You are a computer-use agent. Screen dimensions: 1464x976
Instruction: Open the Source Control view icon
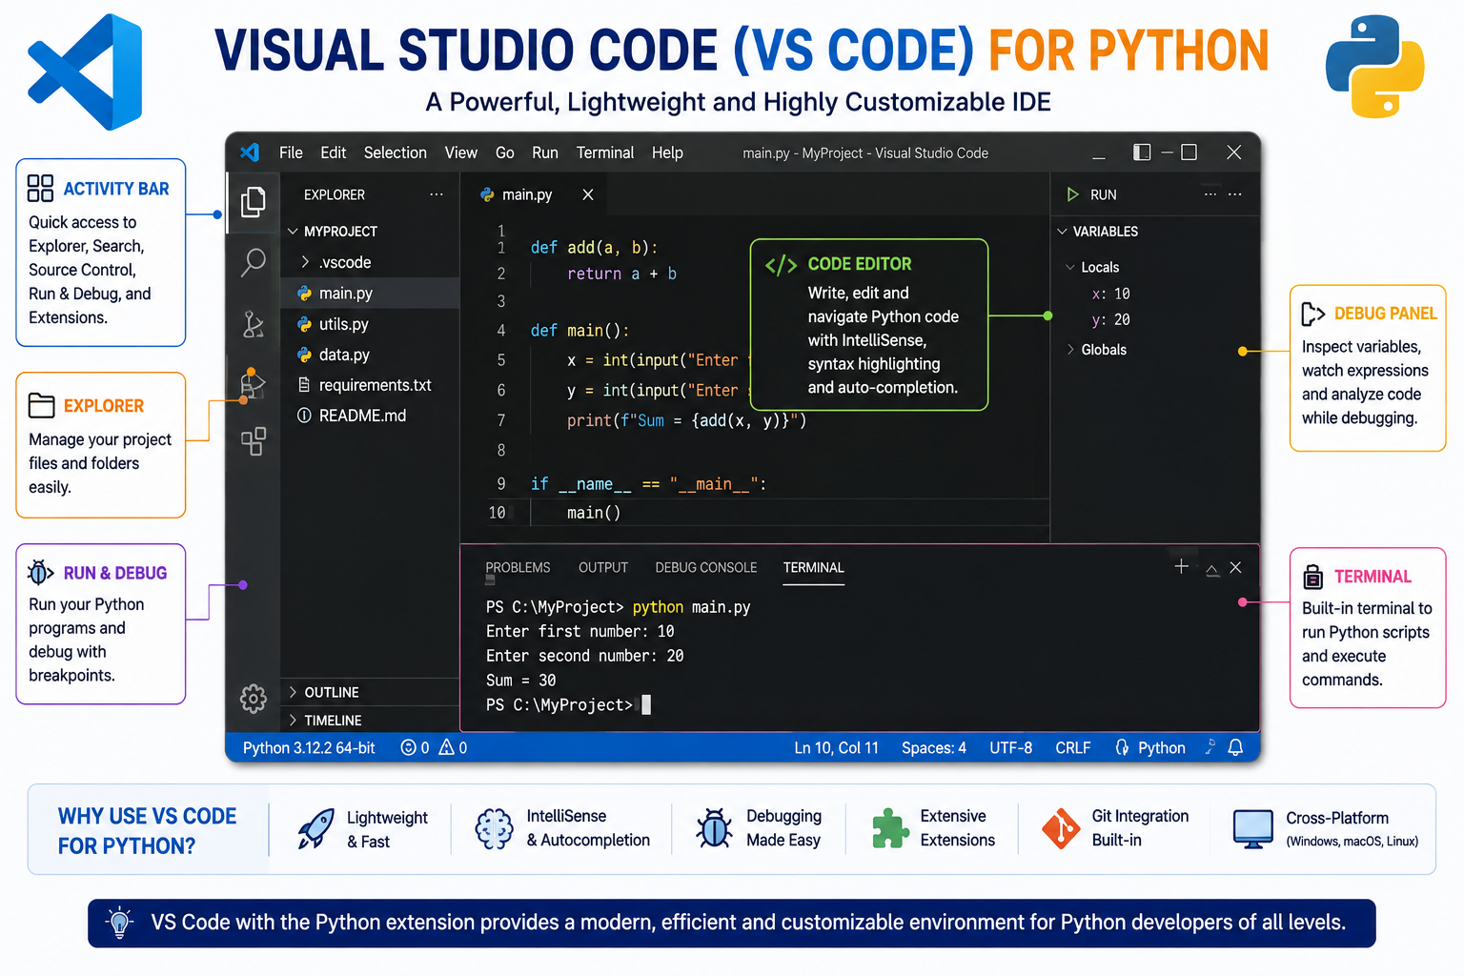[253, 324]
